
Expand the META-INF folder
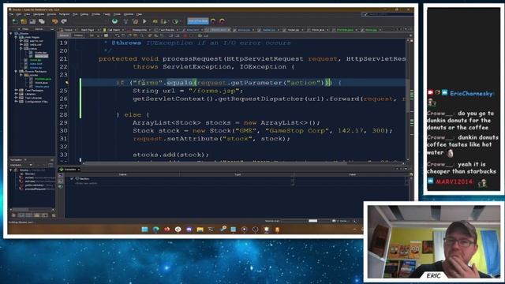(21, 41)
